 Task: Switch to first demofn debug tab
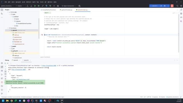16,60
